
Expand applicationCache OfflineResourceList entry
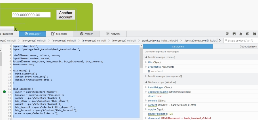[146, 92]
